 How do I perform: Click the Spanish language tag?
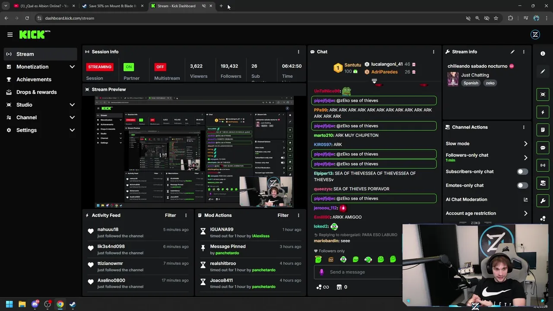[x=471, y=83]
